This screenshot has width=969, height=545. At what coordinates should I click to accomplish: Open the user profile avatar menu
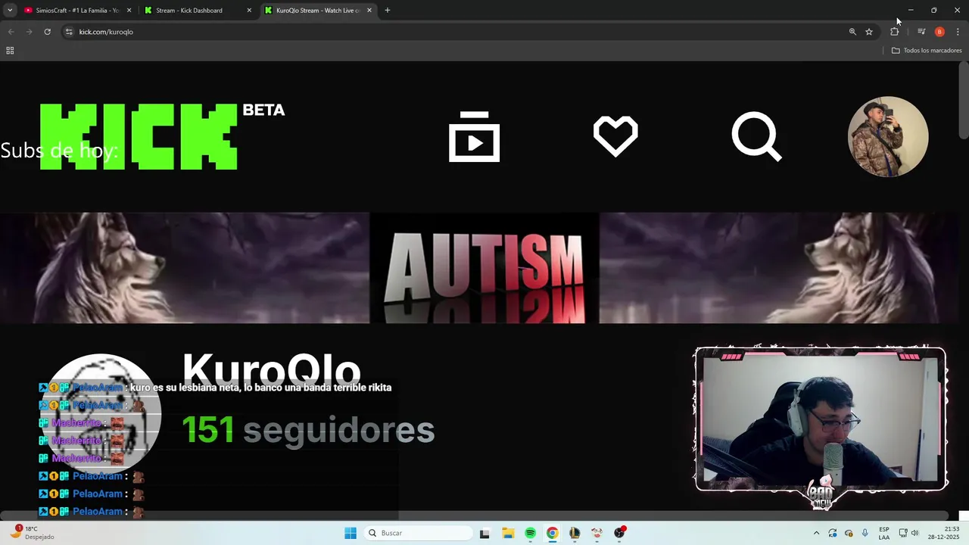click(x=888, y=137)
